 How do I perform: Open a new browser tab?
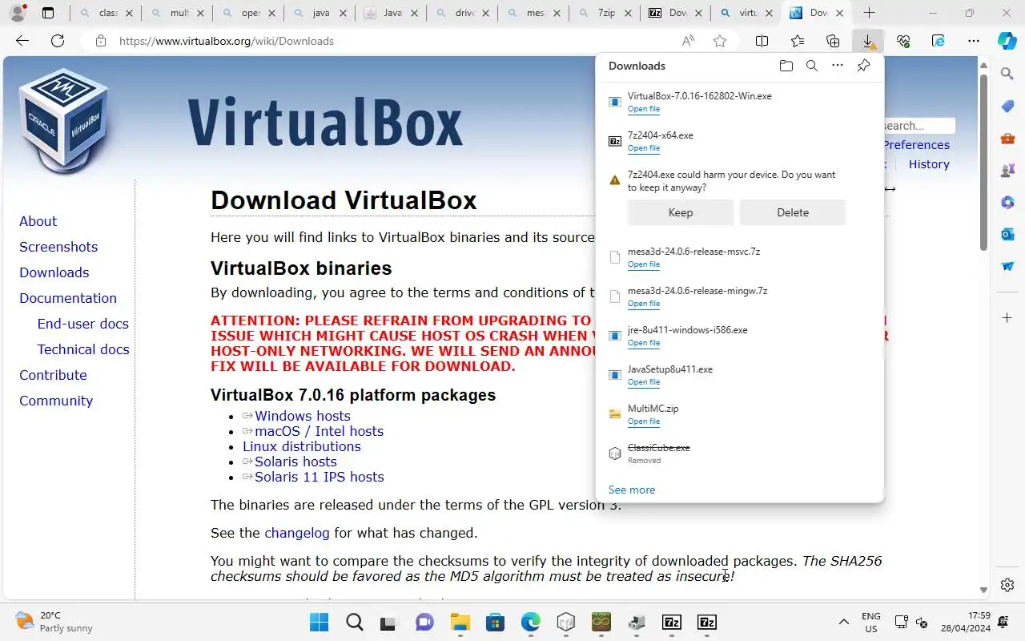click(x=869, y=13)
